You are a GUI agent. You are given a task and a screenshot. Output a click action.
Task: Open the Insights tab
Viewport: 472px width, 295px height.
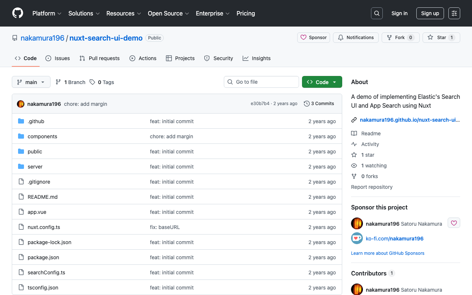pyautogui.click(x=256, y=58)
